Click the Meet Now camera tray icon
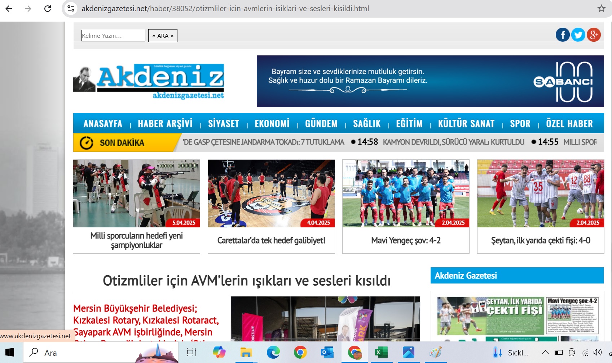The image size is (612, 363). [x=572, y=353]
